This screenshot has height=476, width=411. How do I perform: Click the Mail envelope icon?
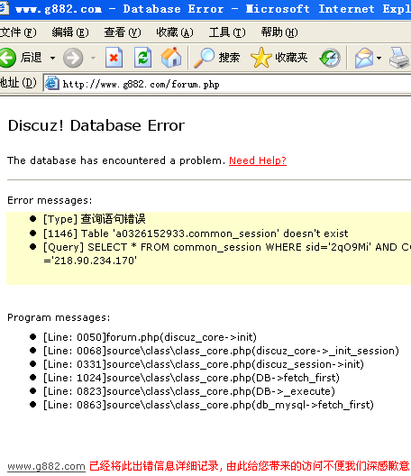pos(364,58)
